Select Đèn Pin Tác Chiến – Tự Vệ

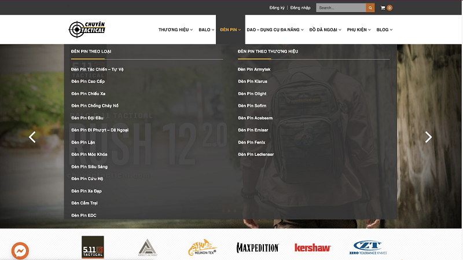tap(97, 69)
